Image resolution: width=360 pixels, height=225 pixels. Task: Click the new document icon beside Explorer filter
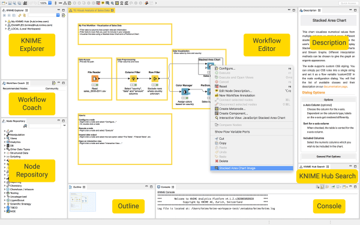coord(64,15)
